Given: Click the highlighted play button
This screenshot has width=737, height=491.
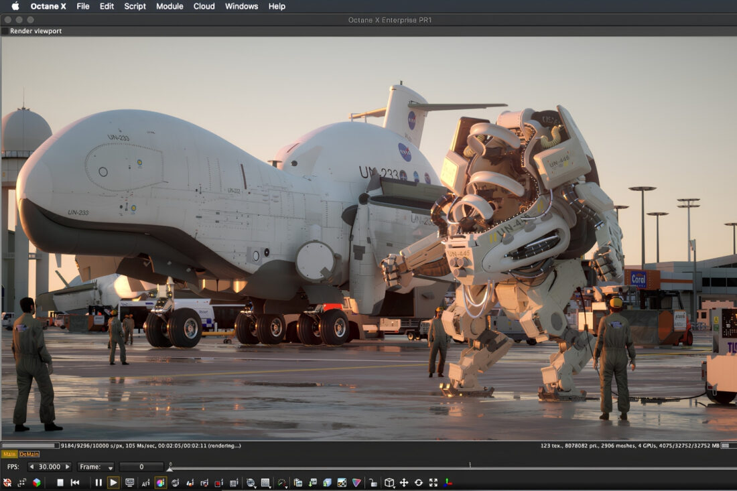Looking at the screenshot, I should point(113,482).
